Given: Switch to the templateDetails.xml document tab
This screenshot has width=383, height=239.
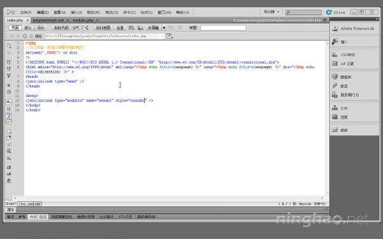Looking at the screenshot, I should [x=48, y=20].
